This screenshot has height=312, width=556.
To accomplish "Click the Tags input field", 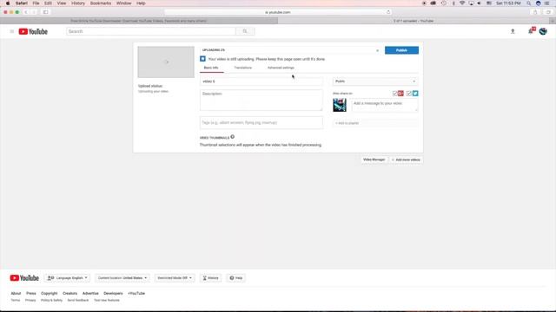I will 261,123.
